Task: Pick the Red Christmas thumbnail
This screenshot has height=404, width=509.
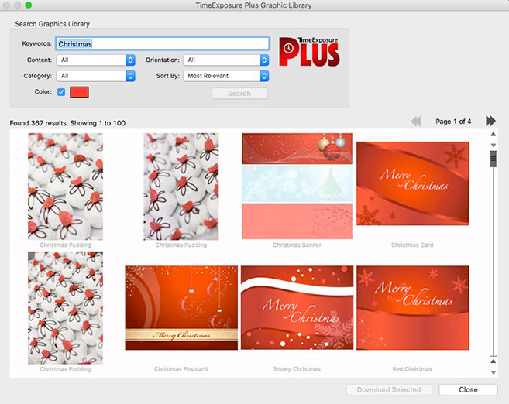Action: (412, 308)
